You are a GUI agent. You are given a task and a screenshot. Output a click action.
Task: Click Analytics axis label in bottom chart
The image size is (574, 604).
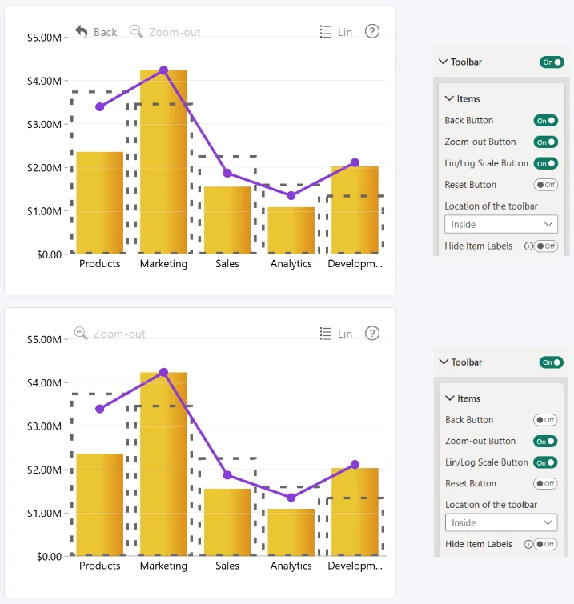pos(291,566)
